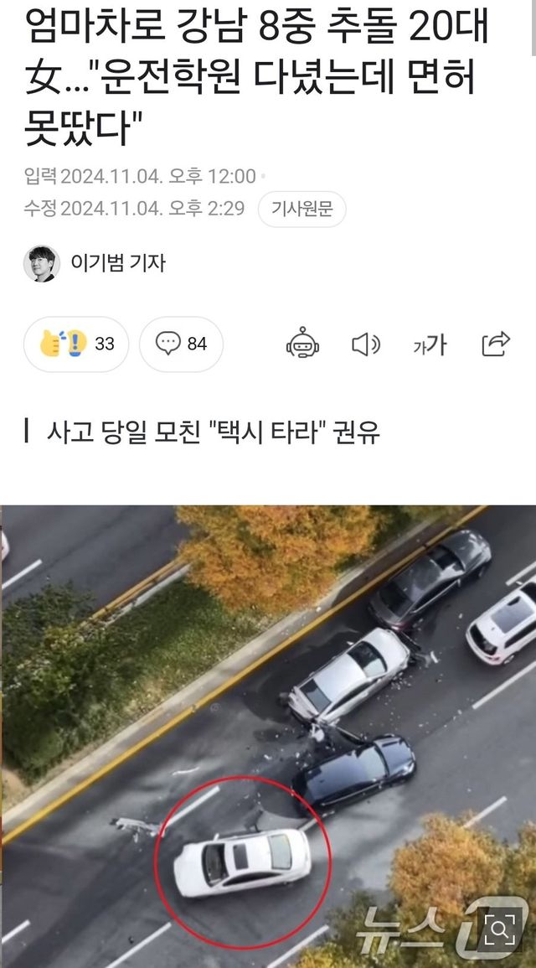This screenshot has height=968, width=536.
Task: View reporter's profile picture
Action: pyautogui.click(x=42, y=264)
